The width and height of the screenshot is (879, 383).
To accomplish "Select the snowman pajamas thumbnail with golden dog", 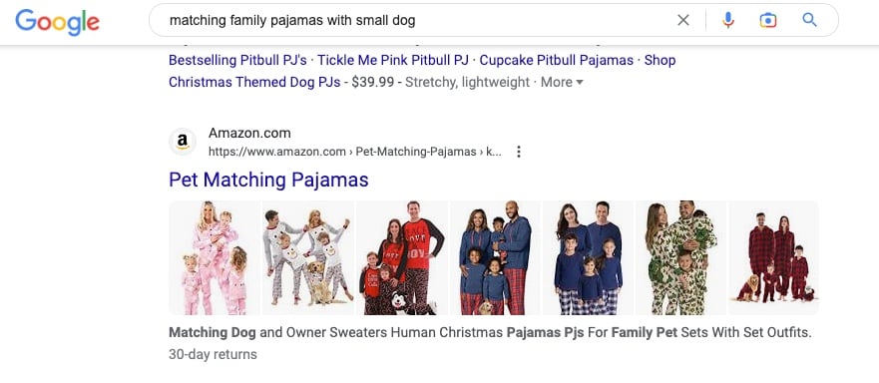I will pyautogui.click(x=307, y=257).
